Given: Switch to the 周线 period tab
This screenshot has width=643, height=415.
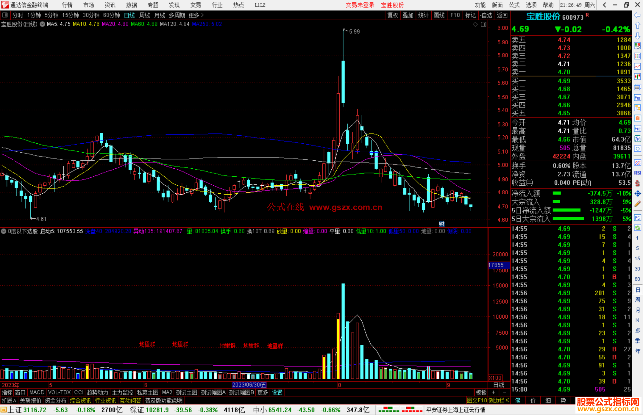Looking at the screenshot, I should pos(145,15).
